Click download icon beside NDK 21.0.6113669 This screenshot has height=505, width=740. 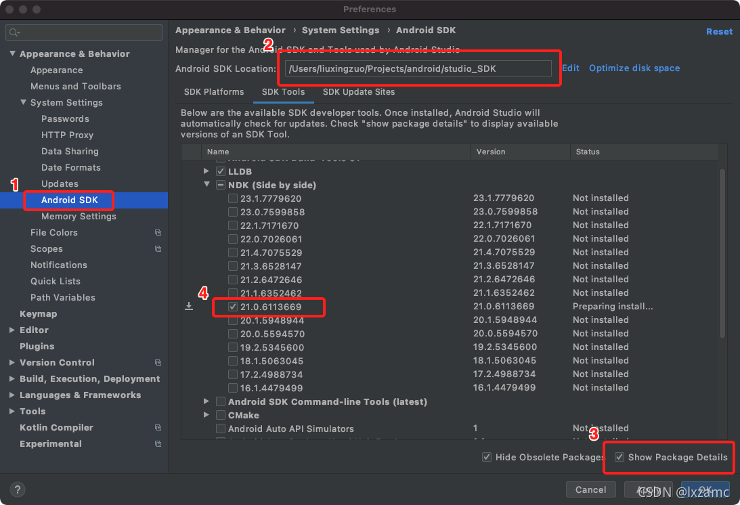(189, 306)
